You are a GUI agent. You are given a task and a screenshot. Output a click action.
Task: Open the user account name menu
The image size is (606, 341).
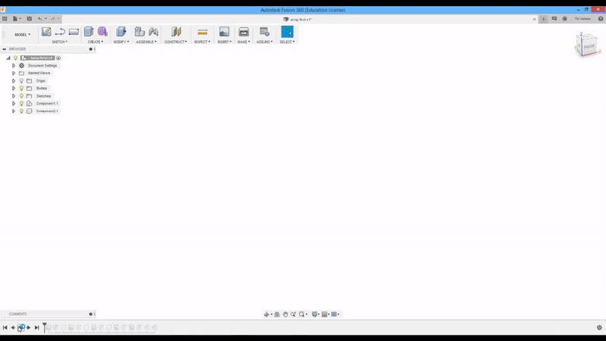[x=583, y=18]
